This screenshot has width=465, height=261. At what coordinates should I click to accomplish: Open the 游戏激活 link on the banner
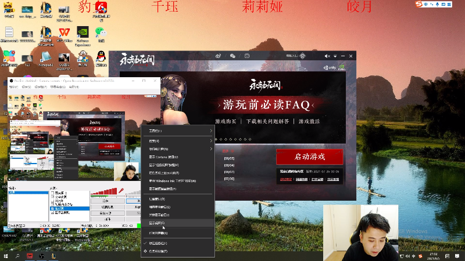coord(309,121)
